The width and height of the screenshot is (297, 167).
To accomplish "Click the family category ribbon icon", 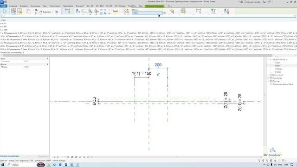I will click(183, 11).
